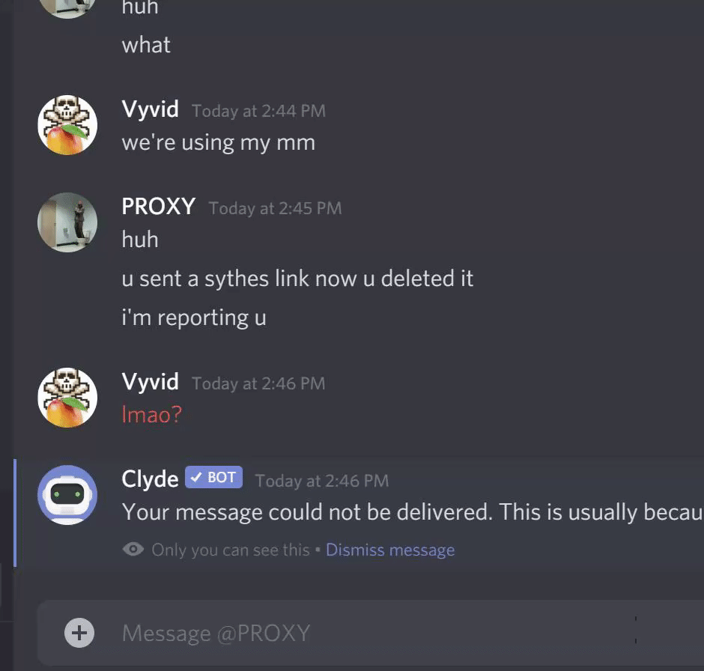Click the i'm reporting u message
Image resolution: width=704 pixels, height=671 pixels.
pos(194,318)
